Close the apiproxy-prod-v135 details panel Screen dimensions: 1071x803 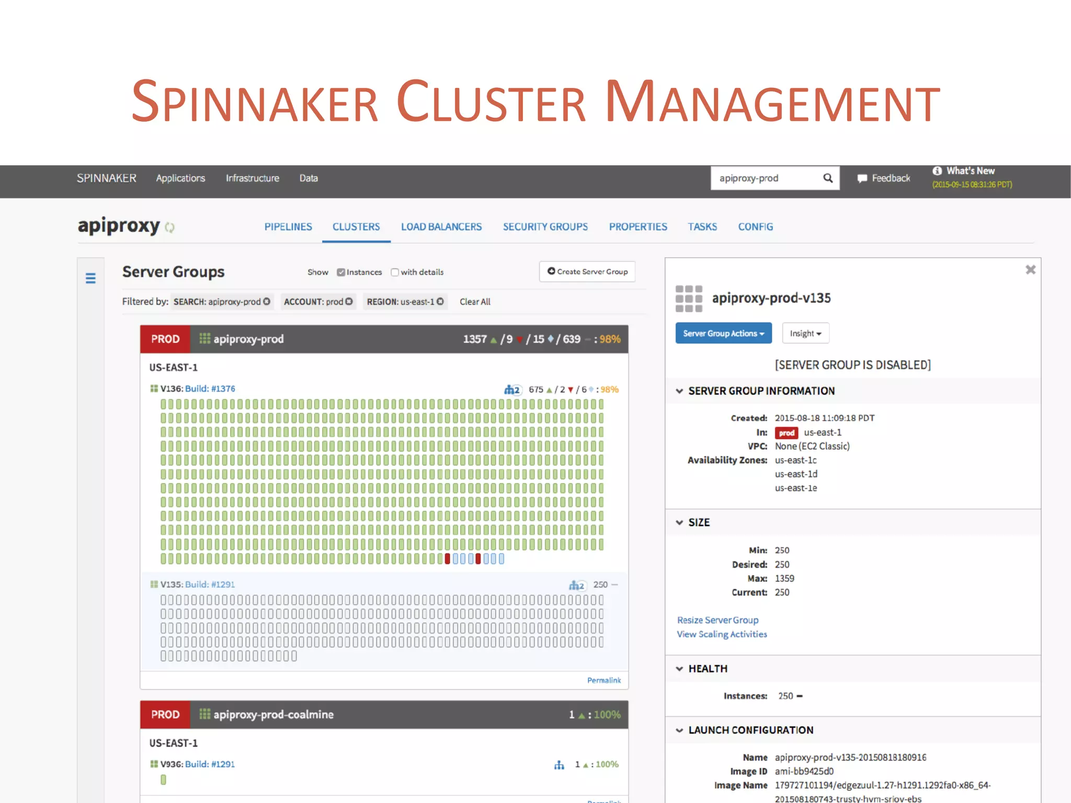[x=1030, y=270]
